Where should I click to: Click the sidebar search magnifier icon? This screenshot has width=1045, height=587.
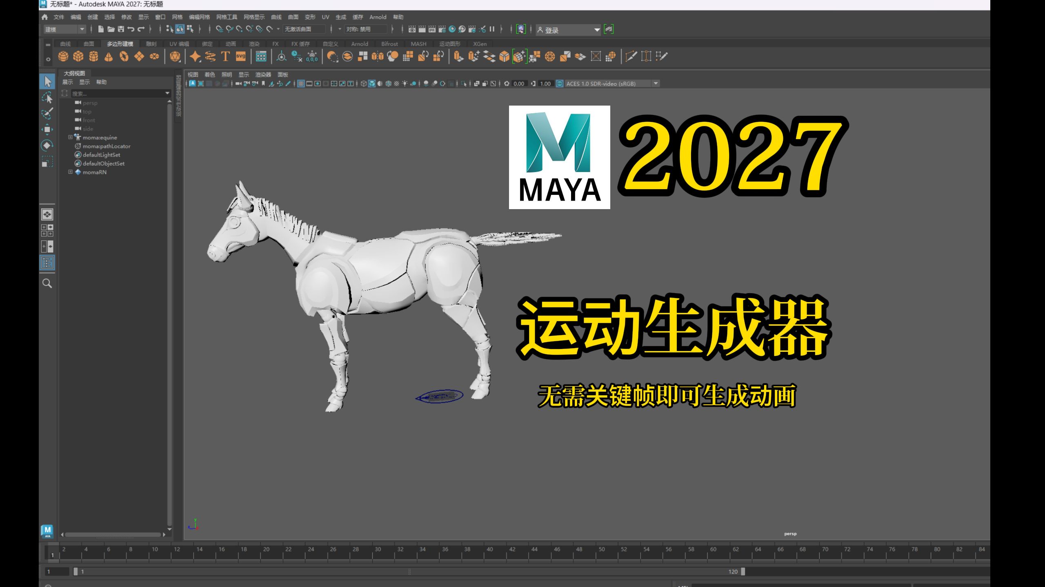click(47, 283)
